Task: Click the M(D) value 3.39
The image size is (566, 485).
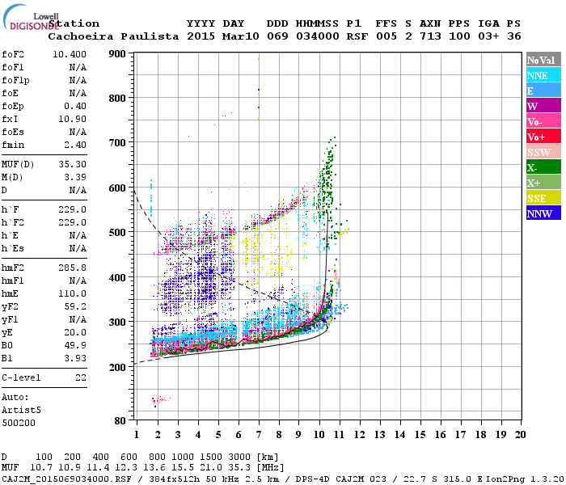Action: pos(75,178)
